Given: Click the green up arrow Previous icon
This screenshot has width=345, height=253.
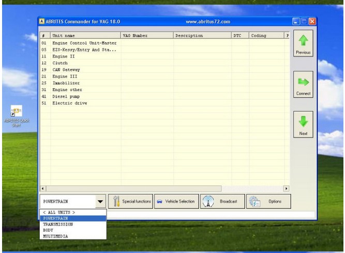Looking at the screenshot, I should click(x=303, y=40).
